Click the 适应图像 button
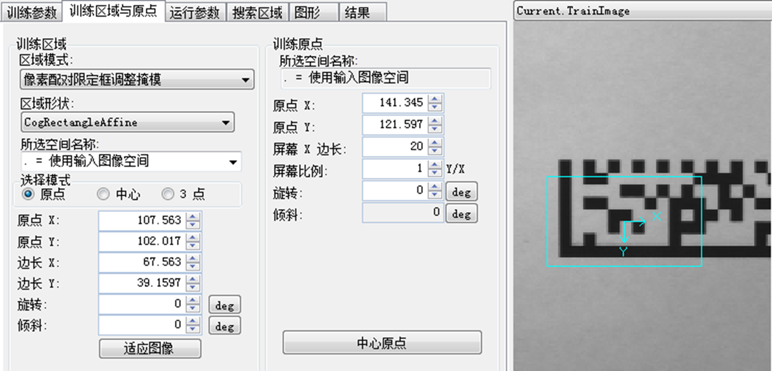The width and height of the screenshot is (772, 371). [150, 348]
